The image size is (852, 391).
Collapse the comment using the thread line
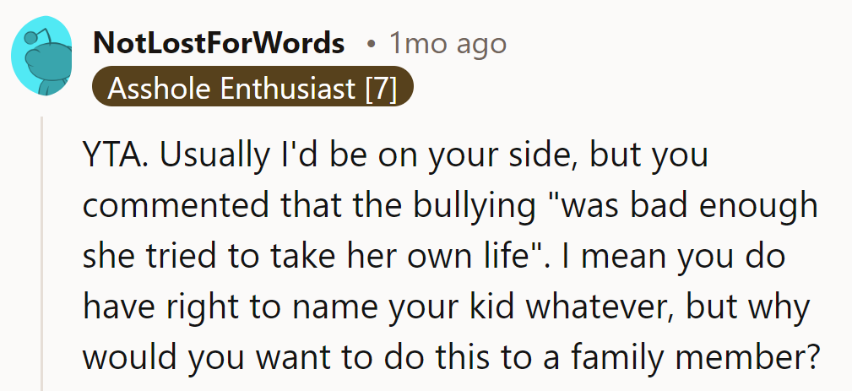click(42, 253)
